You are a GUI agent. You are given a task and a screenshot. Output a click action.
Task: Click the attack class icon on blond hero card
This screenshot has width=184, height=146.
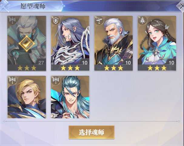click(12, 80)
